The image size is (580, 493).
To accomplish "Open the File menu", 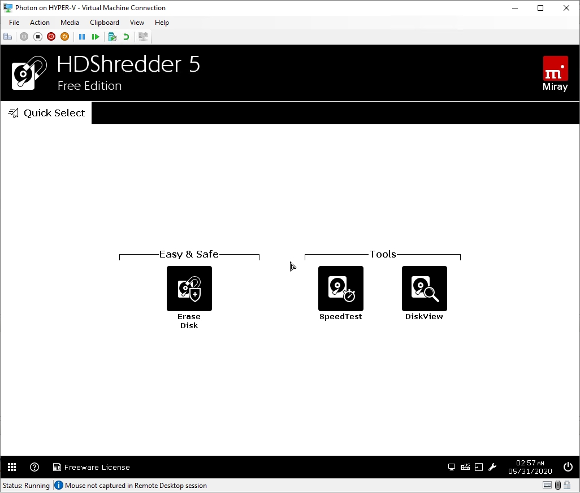I will (x=14, y=23).
